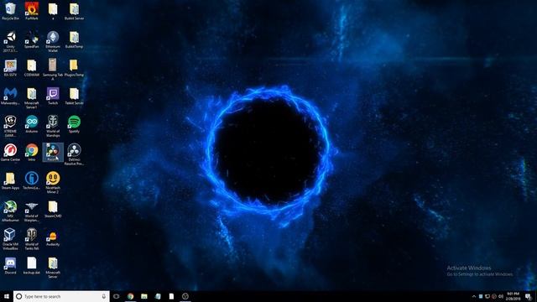Select the BukkitTemp folder
The image size is (537, 302).
click(74, 39)
